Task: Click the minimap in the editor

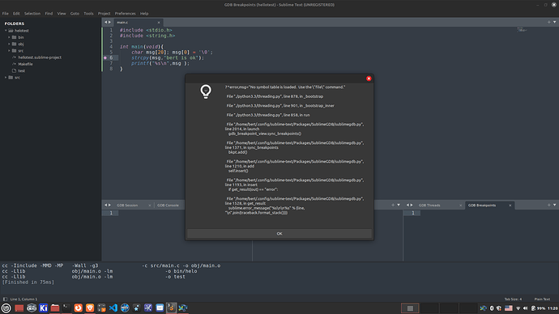Action: 522,30
